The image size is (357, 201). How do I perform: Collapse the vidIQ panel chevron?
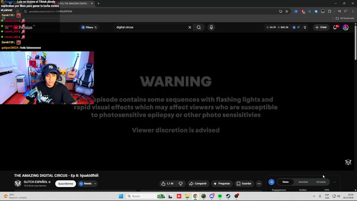334,182
